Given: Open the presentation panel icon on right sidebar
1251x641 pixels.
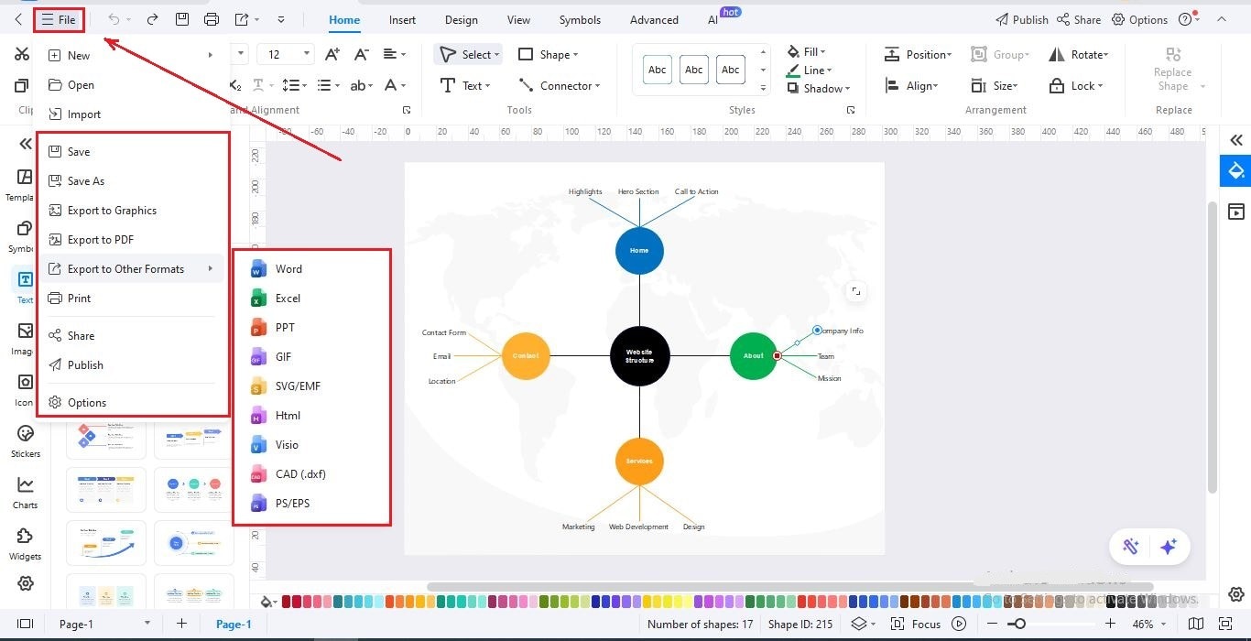Looking at the screenshot, I should [x=1236, y=212].
